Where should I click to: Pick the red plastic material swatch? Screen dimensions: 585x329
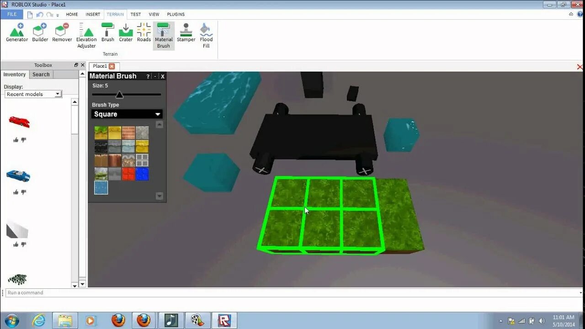[128, 174]
